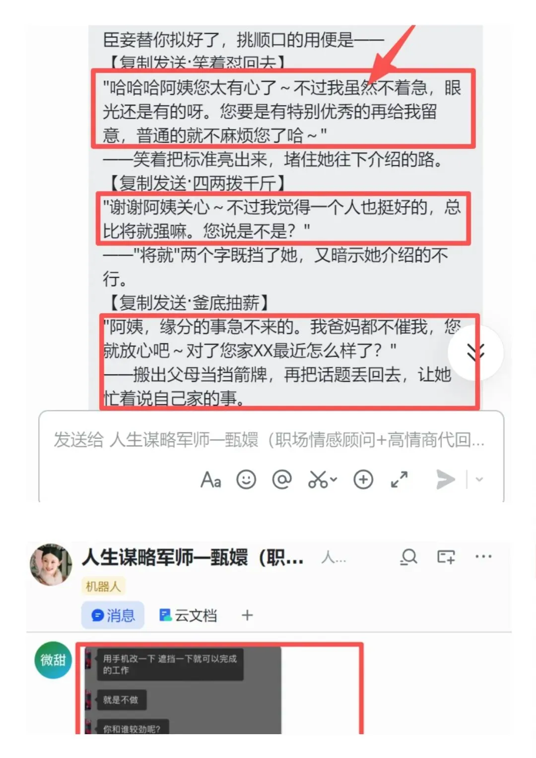Open more options three-dot menu
This screenshot has width=536, height=758.
tap(483, 557)
